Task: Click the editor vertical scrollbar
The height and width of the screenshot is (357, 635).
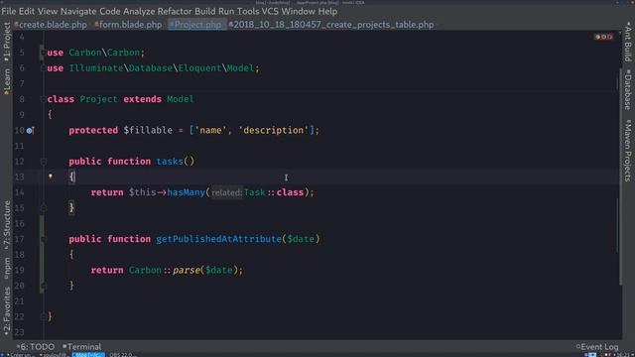Action: point(620,177)
